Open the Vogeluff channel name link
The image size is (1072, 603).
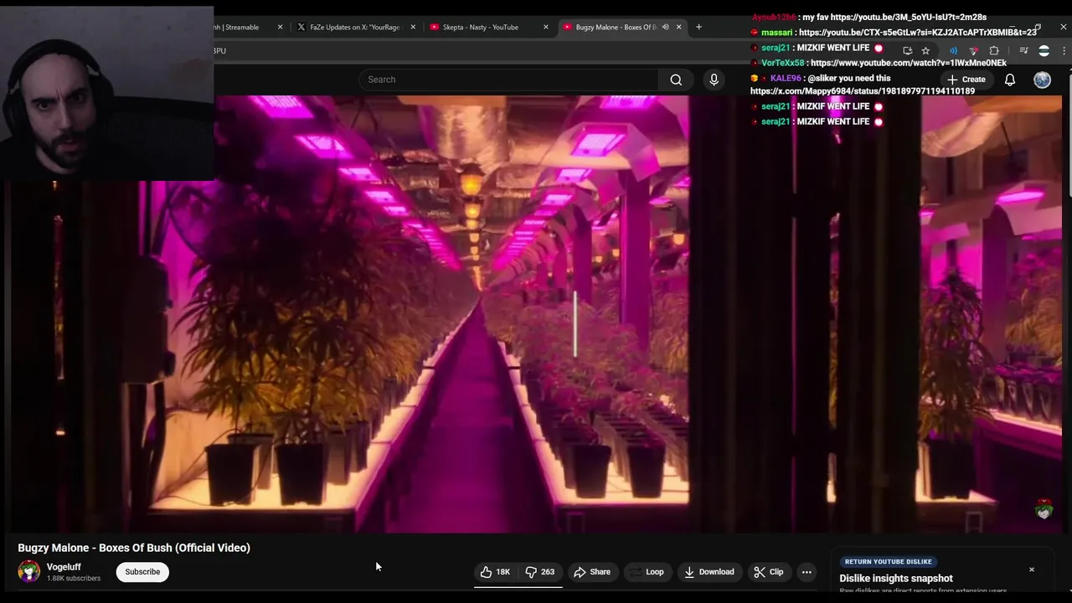click(64, 567)
